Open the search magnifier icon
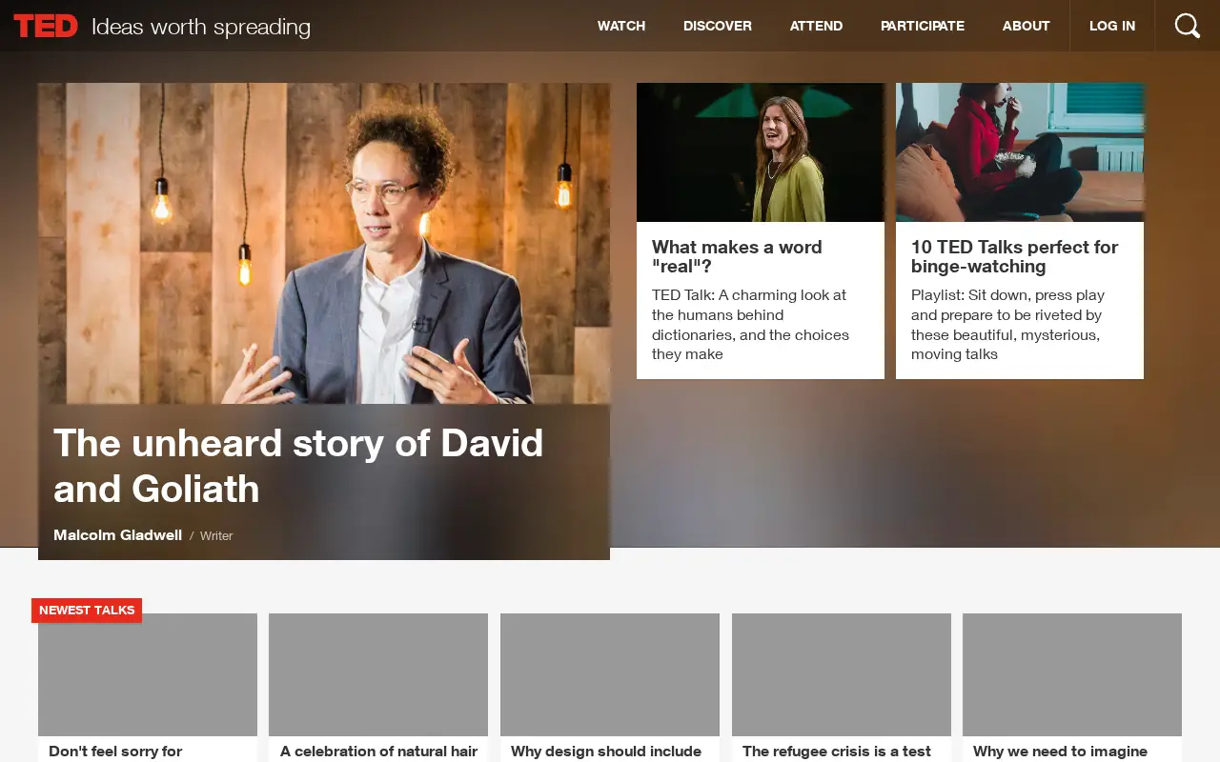Image resolution: width=1220 pixels, height=762 pixels. (x=1188, y=26)
